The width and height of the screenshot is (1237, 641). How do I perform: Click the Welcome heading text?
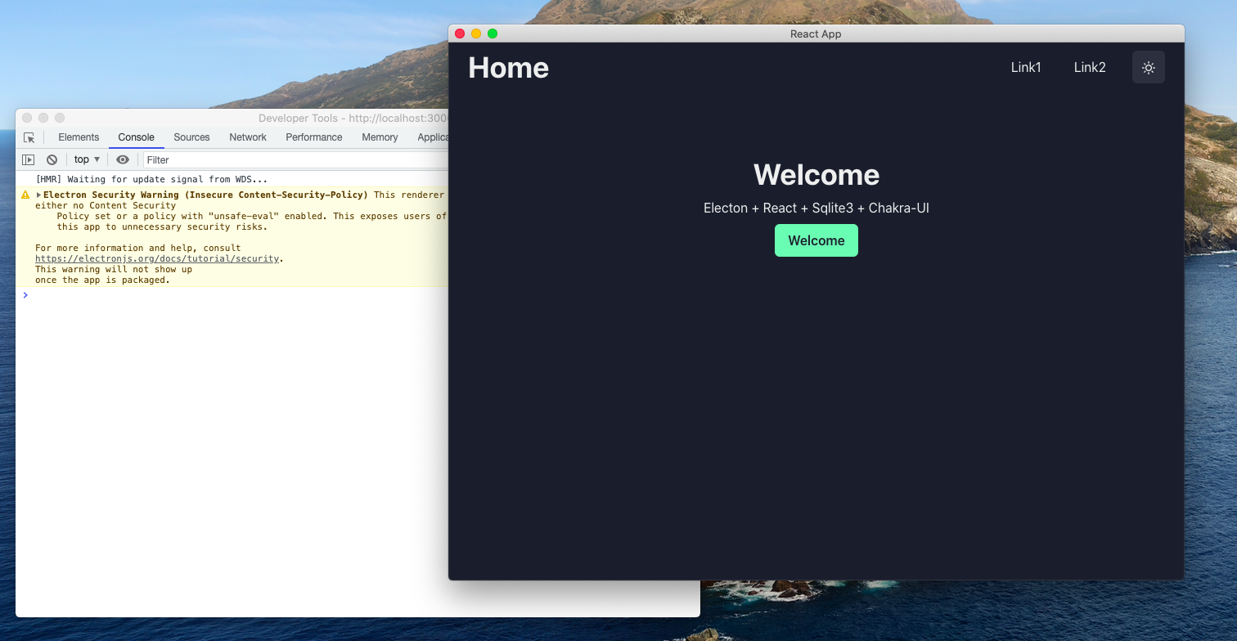click(816, 175)
